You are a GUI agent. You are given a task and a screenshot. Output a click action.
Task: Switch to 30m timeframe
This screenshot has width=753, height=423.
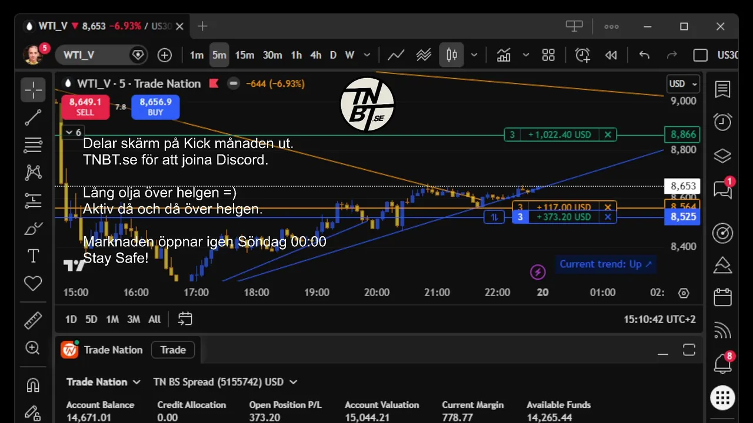tap(272, 55)
